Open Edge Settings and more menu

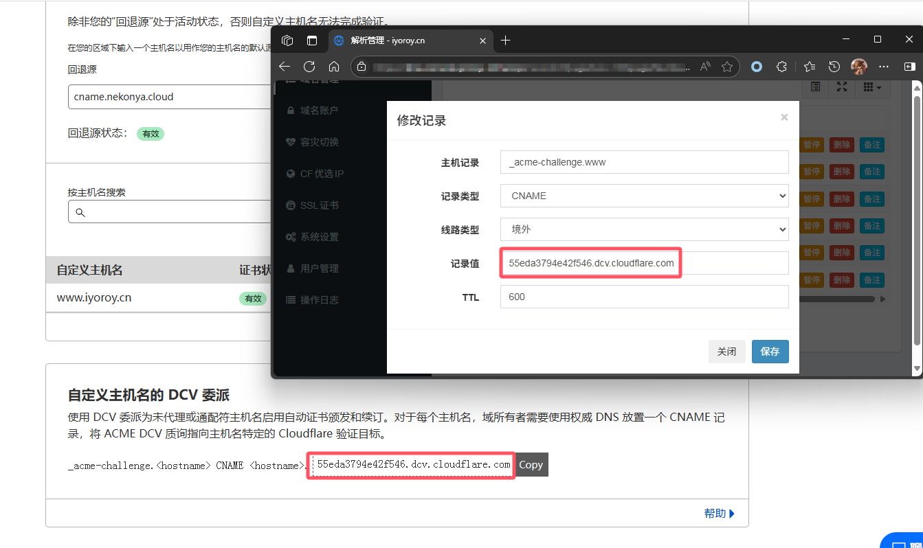point(884,67)
